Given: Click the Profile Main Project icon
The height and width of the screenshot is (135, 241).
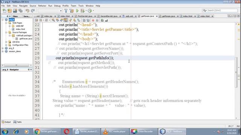Looking at the screenshot, I should tap(90, 11).
